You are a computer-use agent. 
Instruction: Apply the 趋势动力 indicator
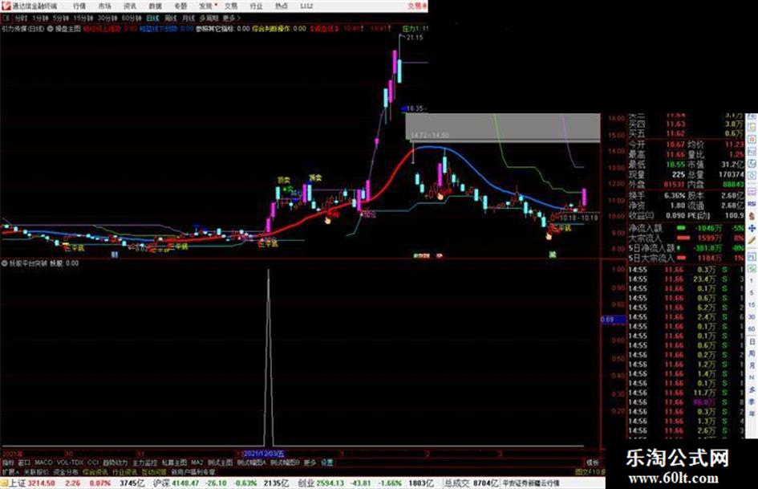click(115, 463)
